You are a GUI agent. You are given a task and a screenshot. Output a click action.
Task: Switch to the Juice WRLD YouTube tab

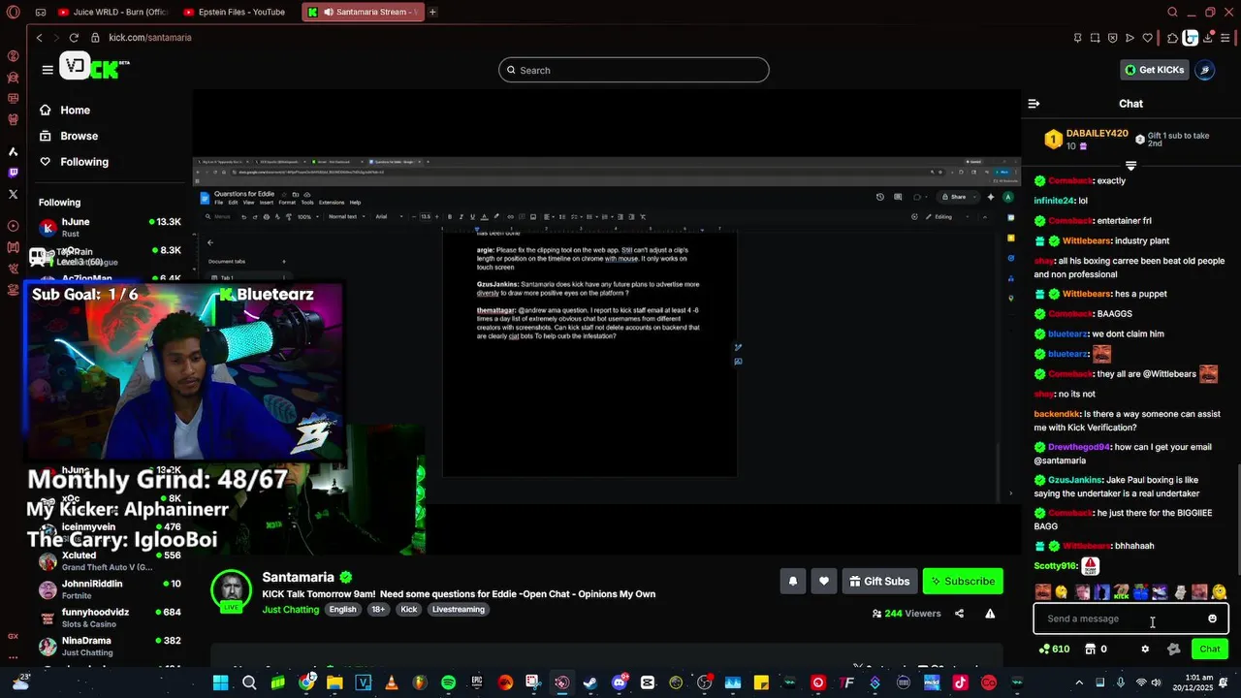111,13
